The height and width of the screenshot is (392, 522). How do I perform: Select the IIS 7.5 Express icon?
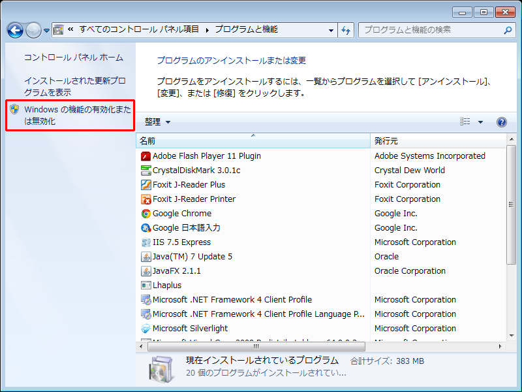[x=146, y=242]
